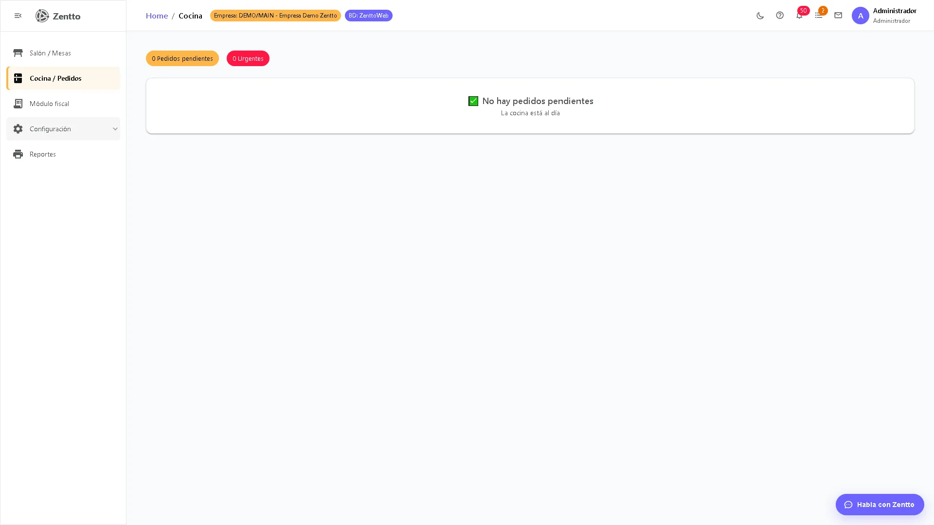Image resolution: width=934 pixels, height=525 pixels.
Task: Click the Configuración gear icon
Action: pos(18,129)
